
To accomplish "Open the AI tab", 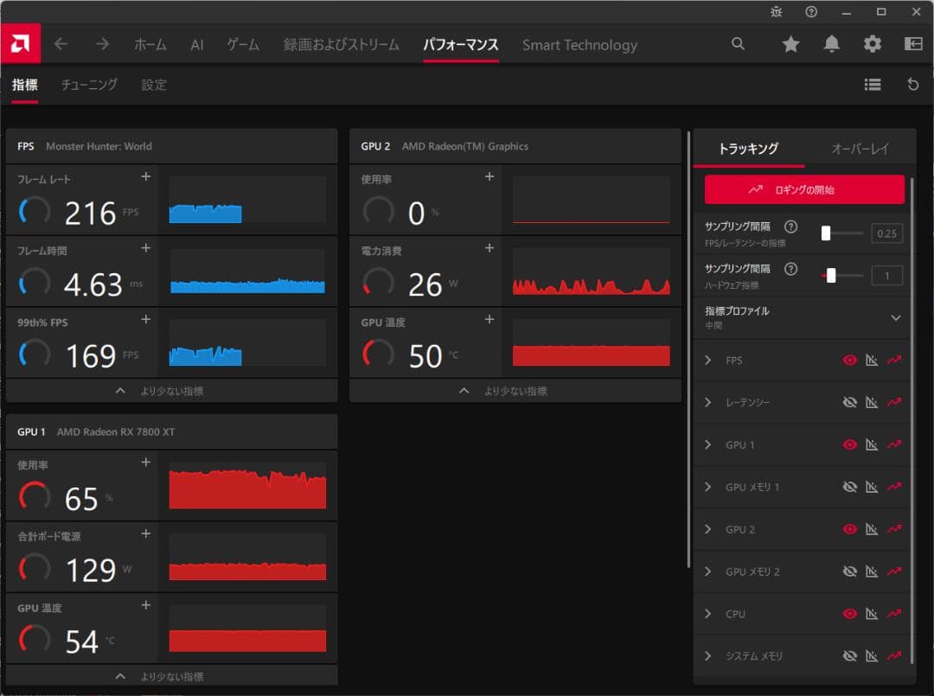I will tap(197, 45).
